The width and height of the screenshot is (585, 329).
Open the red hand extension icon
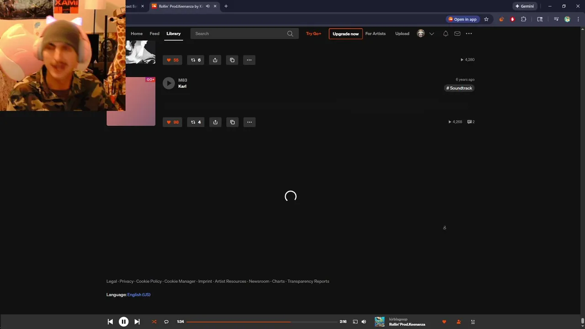(x=512, y=19)
